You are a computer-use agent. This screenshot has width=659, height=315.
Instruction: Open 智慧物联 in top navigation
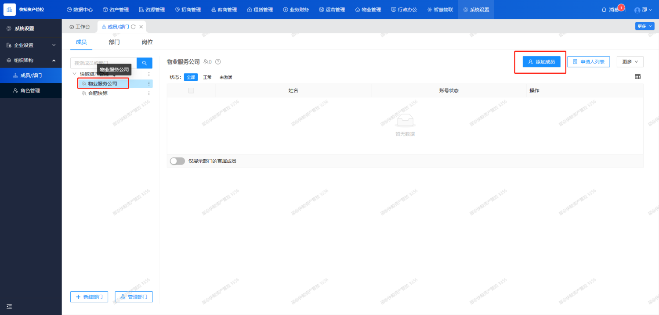coord(440,10)
